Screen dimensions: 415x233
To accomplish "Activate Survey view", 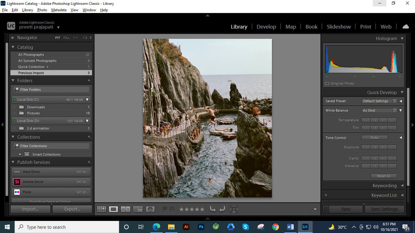I will [x=137, y=209].
